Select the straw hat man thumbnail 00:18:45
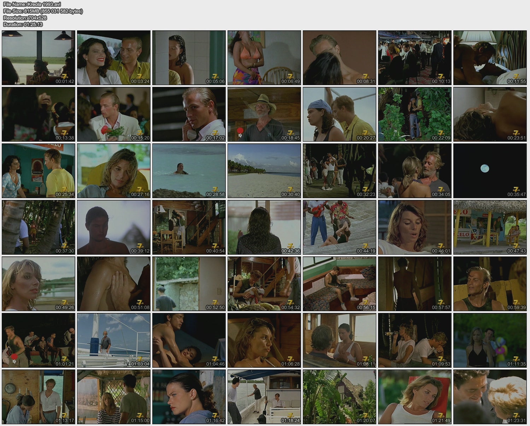Screen dimensions: 530x426 pos(264,114)
